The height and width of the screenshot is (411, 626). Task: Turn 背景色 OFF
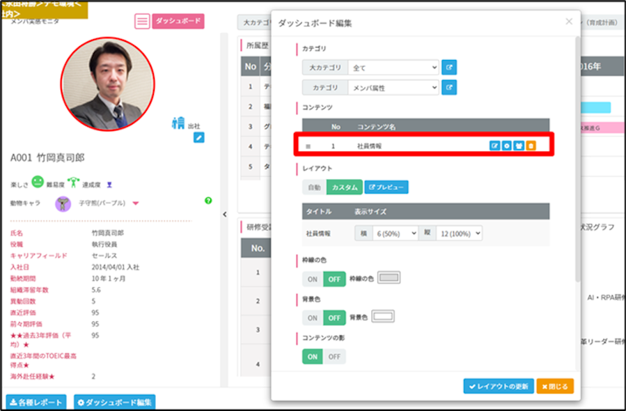334,318
